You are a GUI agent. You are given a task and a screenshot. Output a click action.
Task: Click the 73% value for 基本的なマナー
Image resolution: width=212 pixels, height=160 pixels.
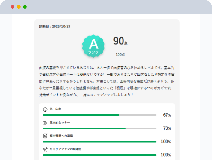pos(167,128)
